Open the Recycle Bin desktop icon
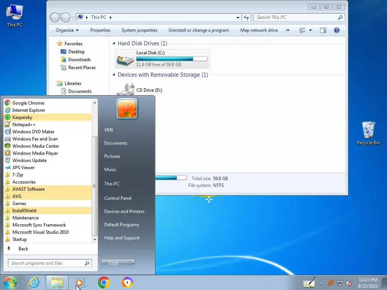Screen dimensions: 387x290 pyautogui.click(x=368, y=133)
